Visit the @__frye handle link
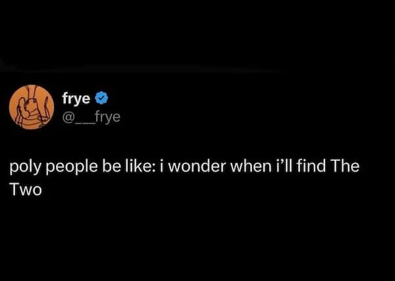The height and width of the screenshot is (281, 395). [x=92, y=116]
